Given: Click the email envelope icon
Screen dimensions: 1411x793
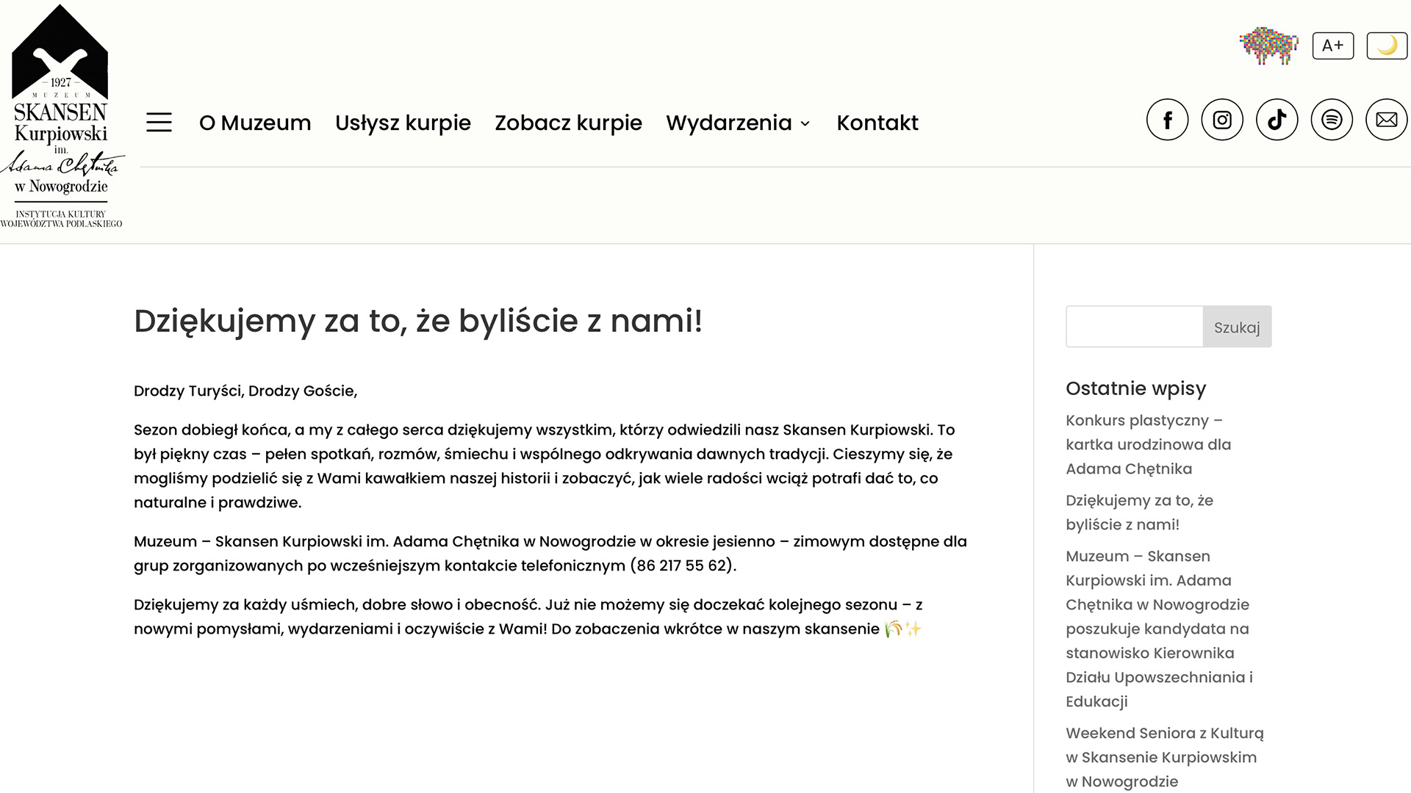Looking at the screenshot, I should pyautogui.click(x=1386, y=120).
